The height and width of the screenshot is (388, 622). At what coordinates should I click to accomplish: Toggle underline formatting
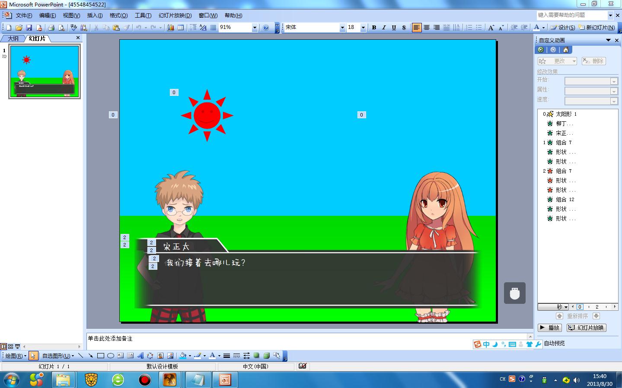[394, 28]
